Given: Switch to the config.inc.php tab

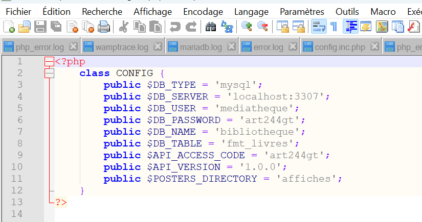Looking at the screenshot, I should pyautogui.click(x=340, y=47).
